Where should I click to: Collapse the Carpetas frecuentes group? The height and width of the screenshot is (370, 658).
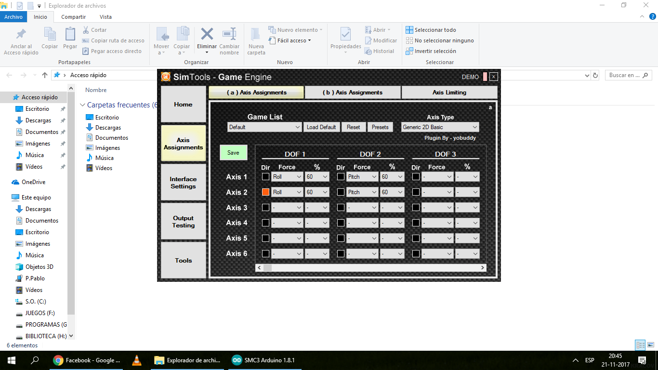83,105
